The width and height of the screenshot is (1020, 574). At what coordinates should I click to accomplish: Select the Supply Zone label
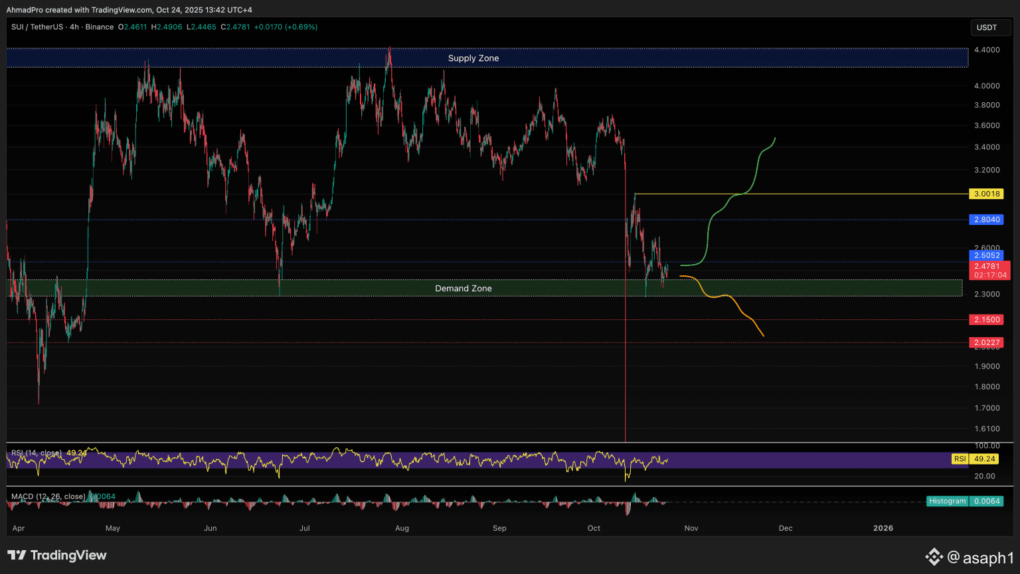[x=473, y=58]
